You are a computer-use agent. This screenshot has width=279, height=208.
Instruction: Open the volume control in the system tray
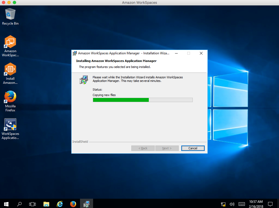[x=232, y=204]
